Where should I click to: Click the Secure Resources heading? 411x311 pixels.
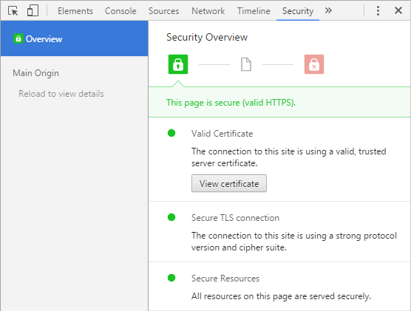pyautogui.click(x=225, y=278)
